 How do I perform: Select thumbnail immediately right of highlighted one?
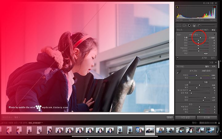pyautogui.click(x=160, y=130)
